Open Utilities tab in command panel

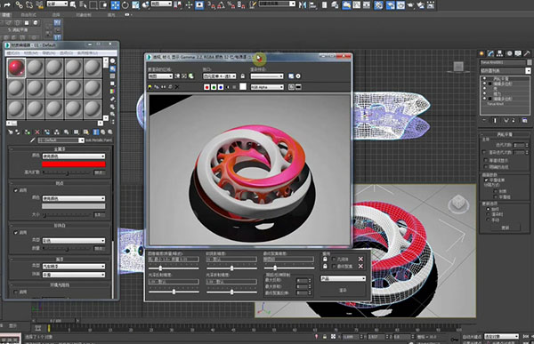click(x=527, y=53)
